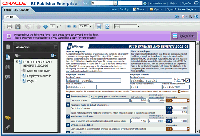Open the Signatures panel icon
200x136 pixels.
point(8,77)
